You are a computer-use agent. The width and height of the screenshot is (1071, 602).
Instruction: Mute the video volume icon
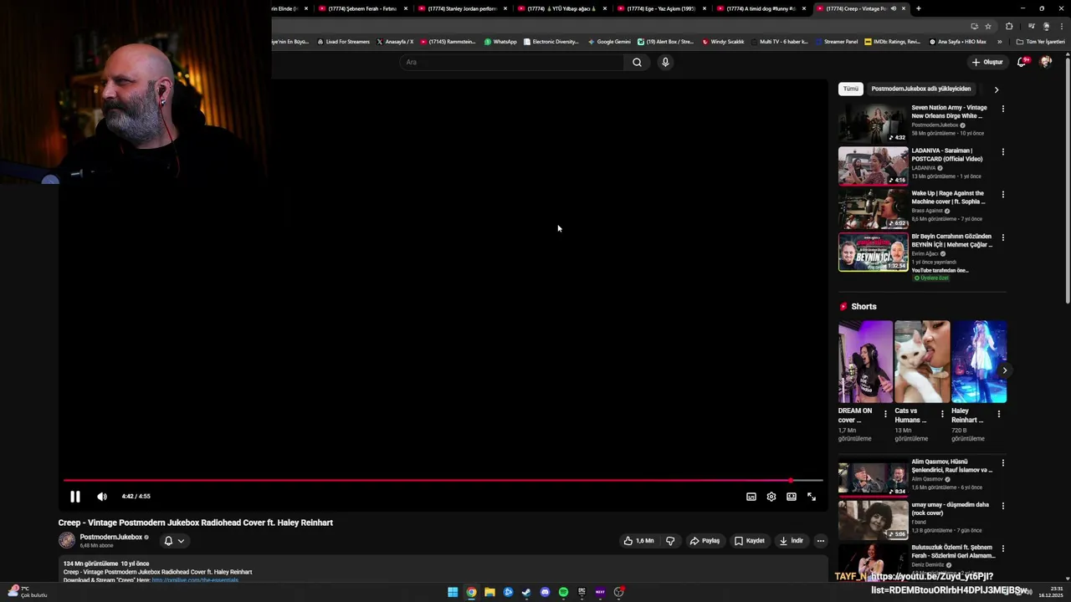pyautogui.click(x=102, y=497)
